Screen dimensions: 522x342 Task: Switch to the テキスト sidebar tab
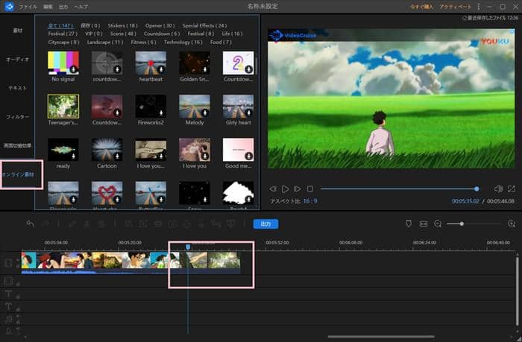tap(17, 88)
